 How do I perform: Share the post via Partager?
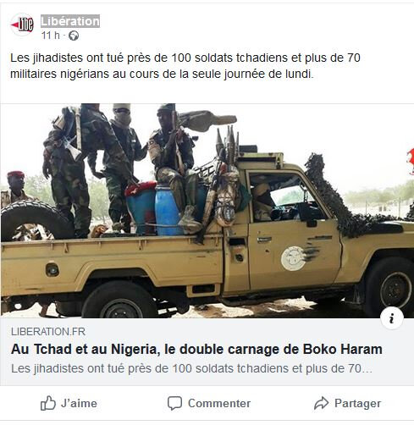click(347, 403)
